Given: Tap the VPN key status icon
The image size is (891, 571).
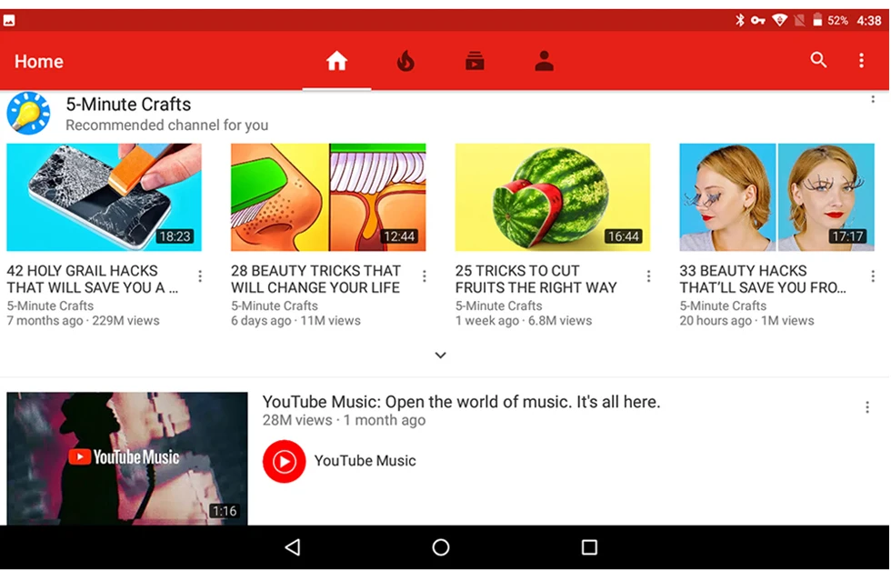Looking at the screenshot, I should tap(758, 20).
